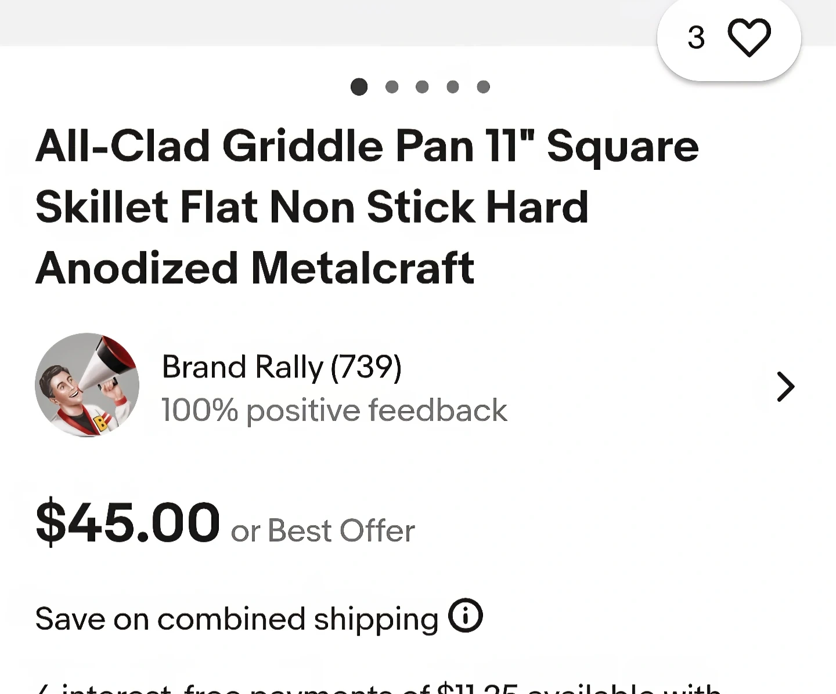Click the $45.00 price
This screenshot has height=694, width=836.
click(128, 522)
